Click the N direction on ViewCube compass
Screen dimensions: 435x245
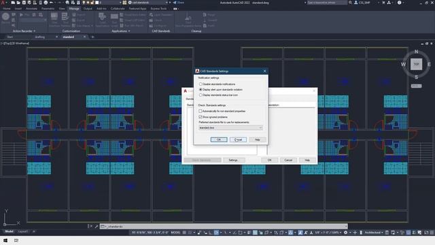(416, 52)
